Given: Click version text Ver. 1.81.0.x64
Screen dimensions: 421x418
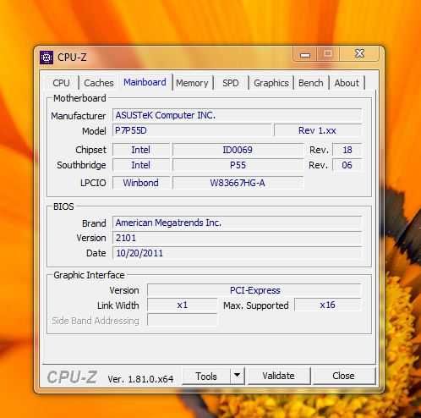Looking at the screenshot, I should coord(140,379).
